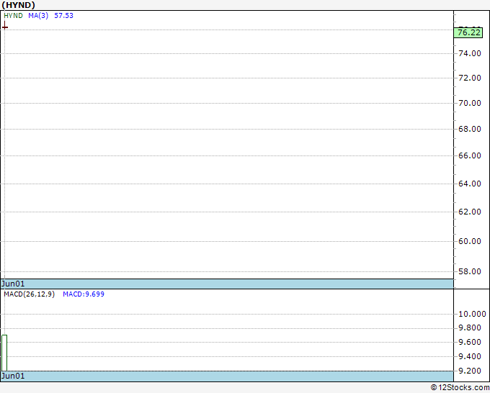This screenshot has width=490, height=393.
Task: Click the 10.000 MACD axis label
Action: pos(472,314)
